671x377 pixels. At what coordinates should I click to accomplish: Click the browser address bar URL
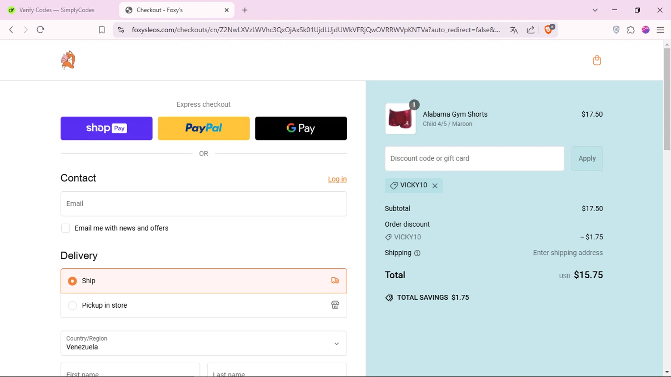click(x=316, y=30)
